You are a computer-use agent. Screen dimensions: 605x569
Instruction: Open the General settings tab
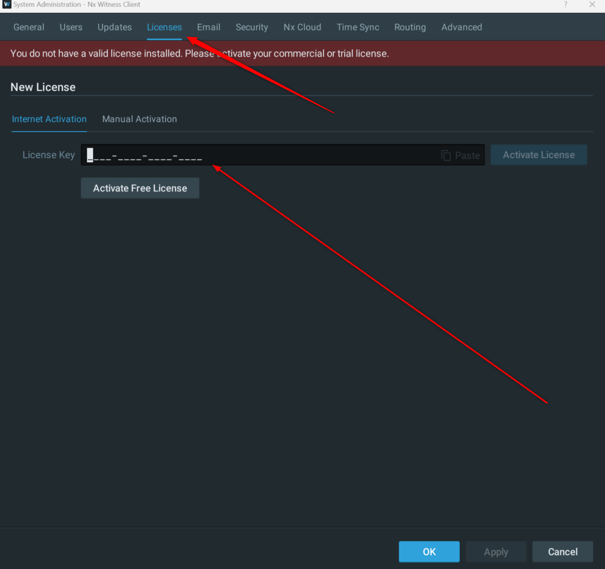coord(29,27)
